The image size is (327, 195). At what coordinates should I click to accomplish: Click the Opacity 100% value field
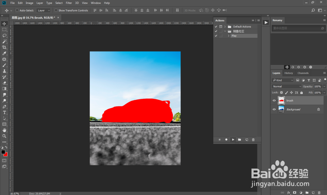coord(318,86)
